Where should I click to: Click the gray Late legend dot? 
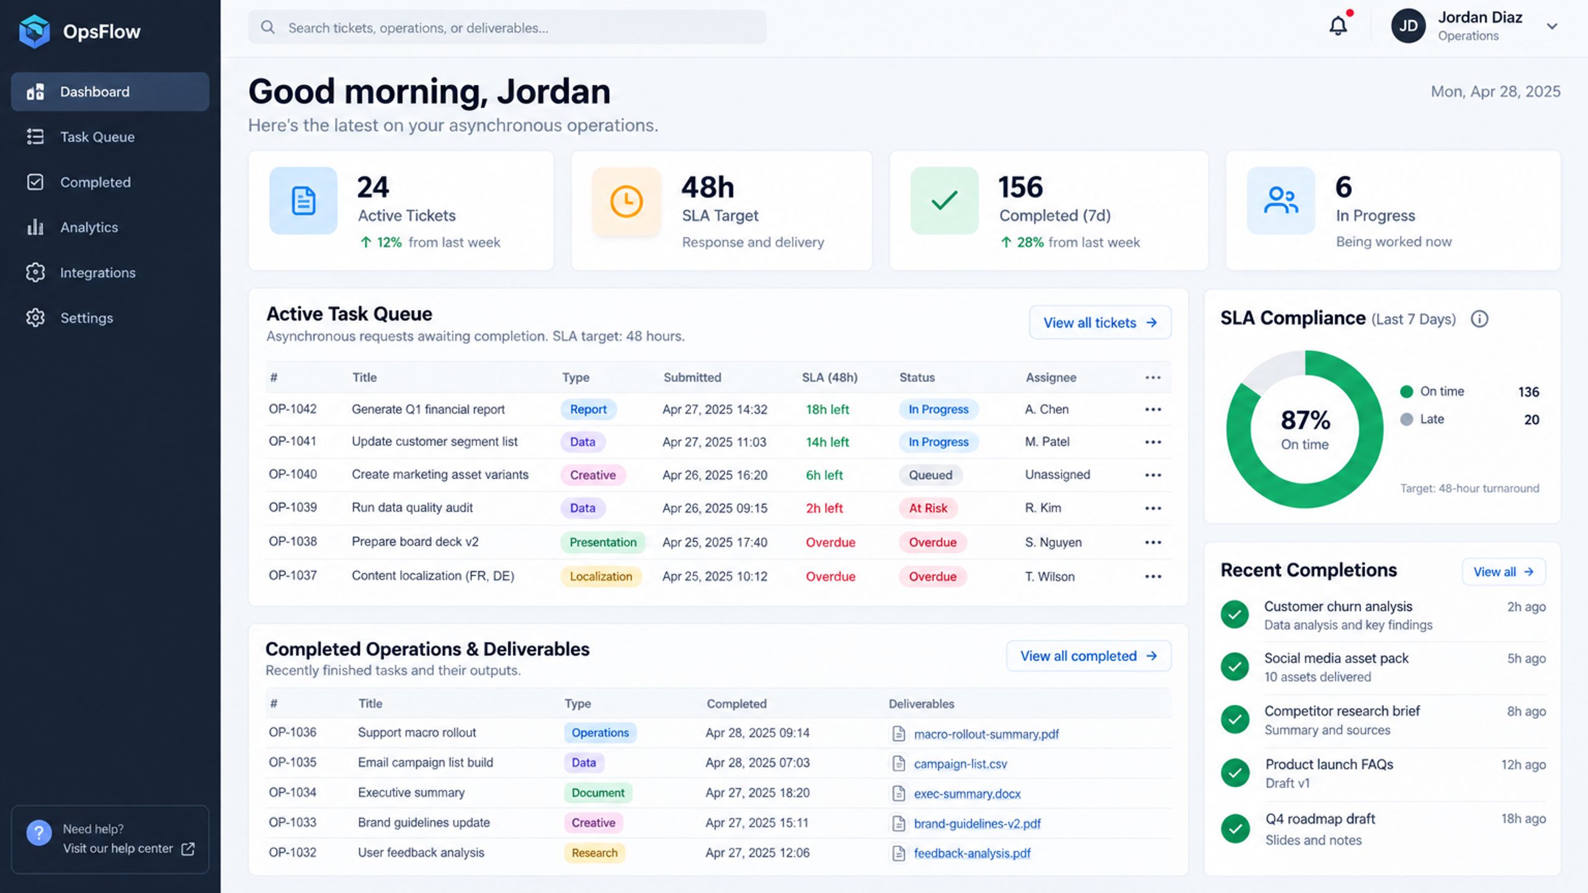tap(1406, 419)
